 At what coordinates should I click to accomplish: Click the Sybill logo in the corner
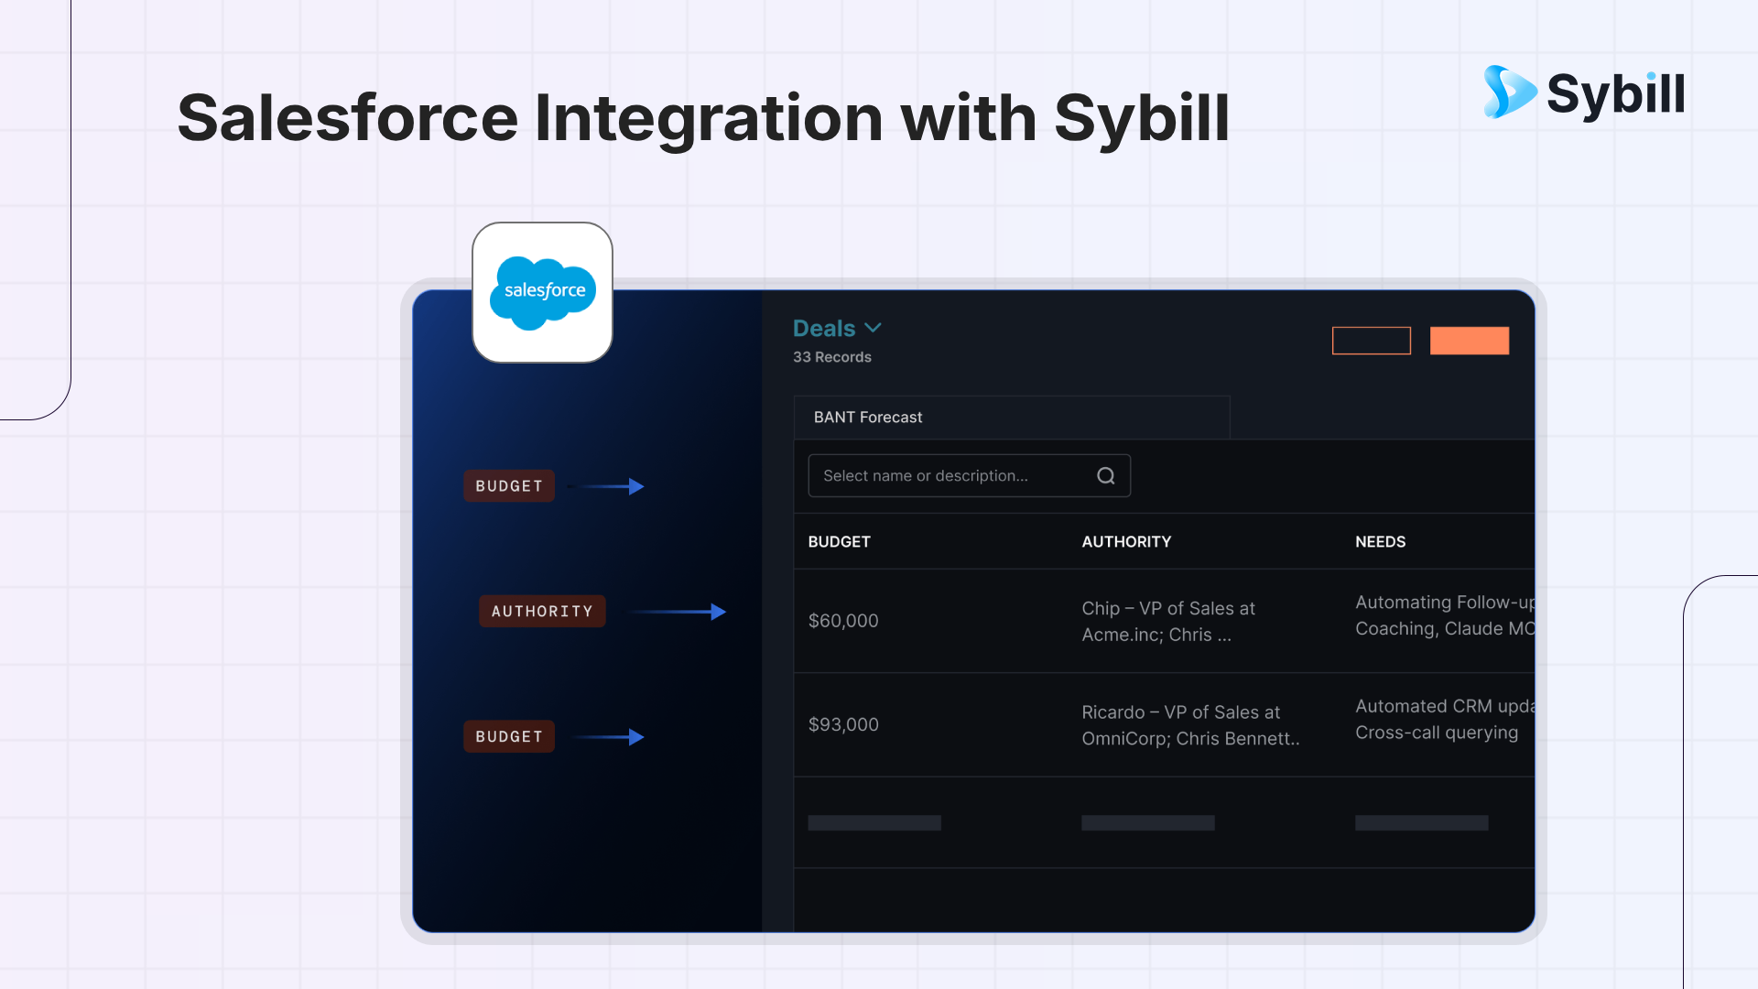coord(1584,92)
